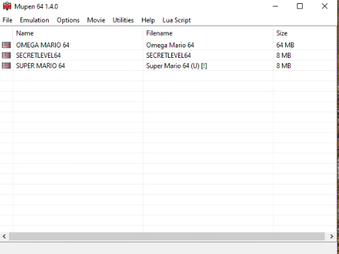
Task: Sort ROM list by Filename column header
Action: click(208, 33)
